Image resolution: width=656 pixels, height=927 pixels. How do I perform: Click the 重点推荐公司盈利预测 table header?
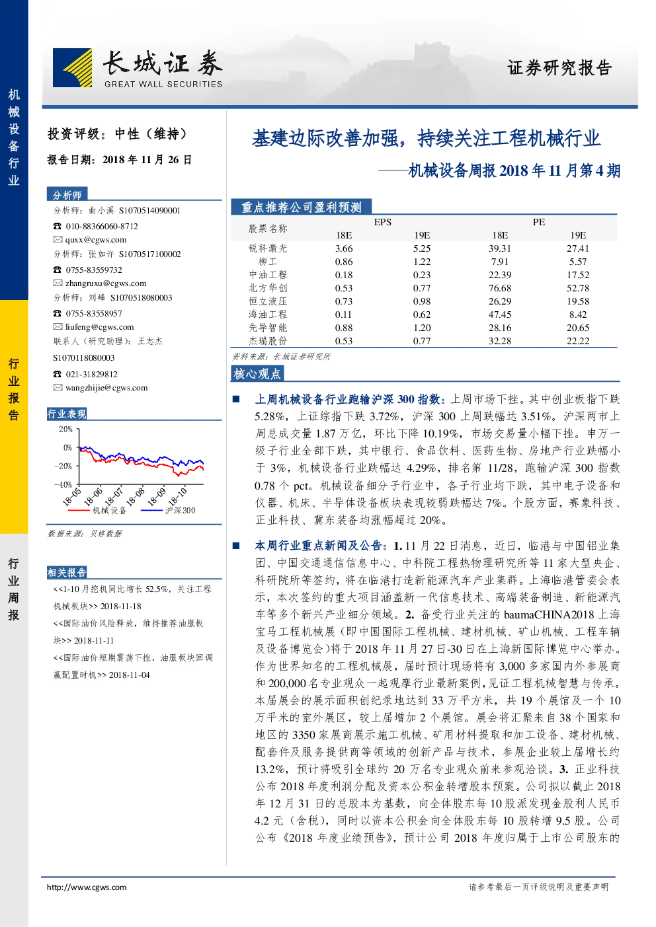(x=301, y=207)
